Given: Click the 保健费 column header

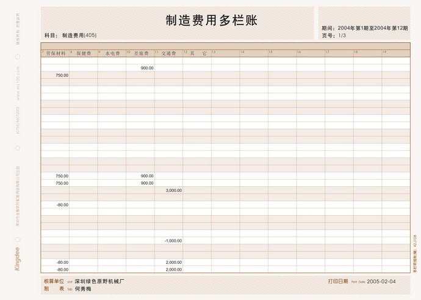Looking at the screenshot, I should [x=84, y=53].
